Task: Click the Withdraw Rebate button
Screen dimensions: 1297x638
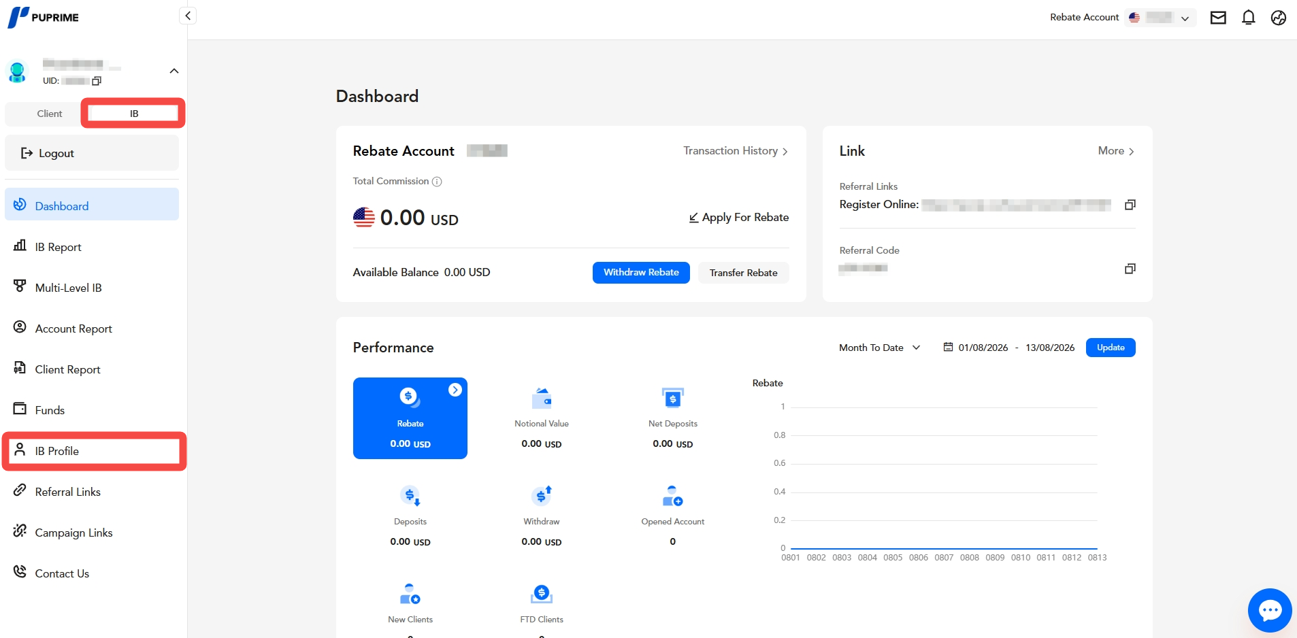Action: click(641, 273)
